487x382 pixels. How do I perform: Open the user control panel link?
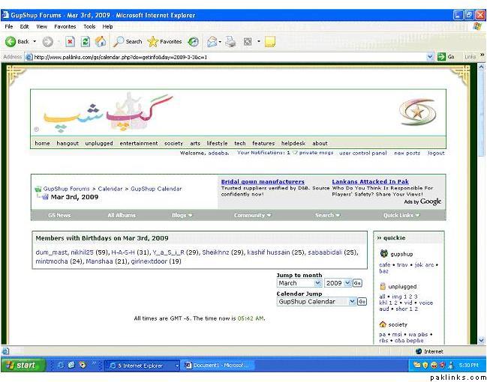(363, 153)
